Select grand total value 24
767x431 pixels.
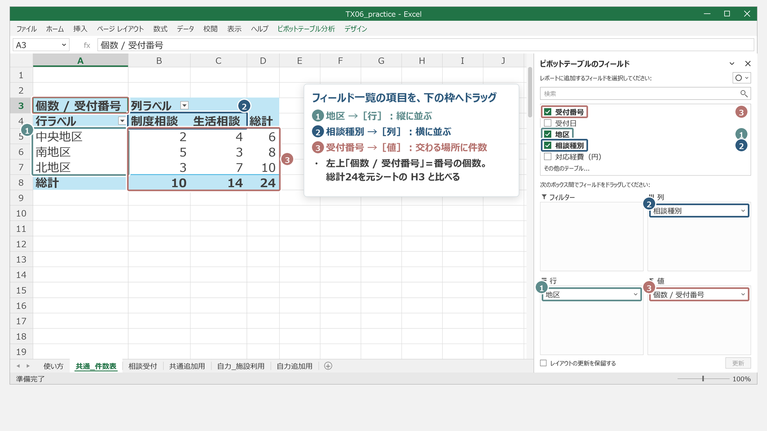pos(263,183)
